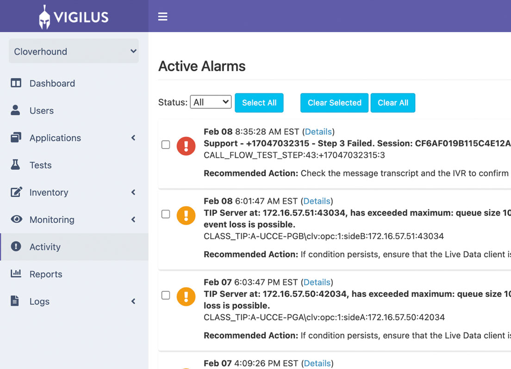This screenshot has width=511, height=369.
Task: Select the TIP Server 172.16.57.51 alarm checkbox
Action: (x=166, y=214)
